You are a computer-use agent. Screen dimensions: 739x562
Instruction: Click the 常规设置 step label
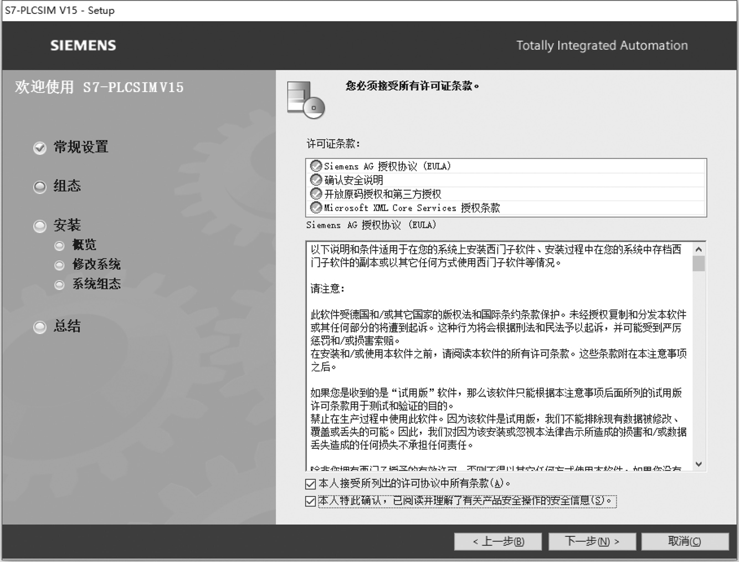tap(81, 147)
